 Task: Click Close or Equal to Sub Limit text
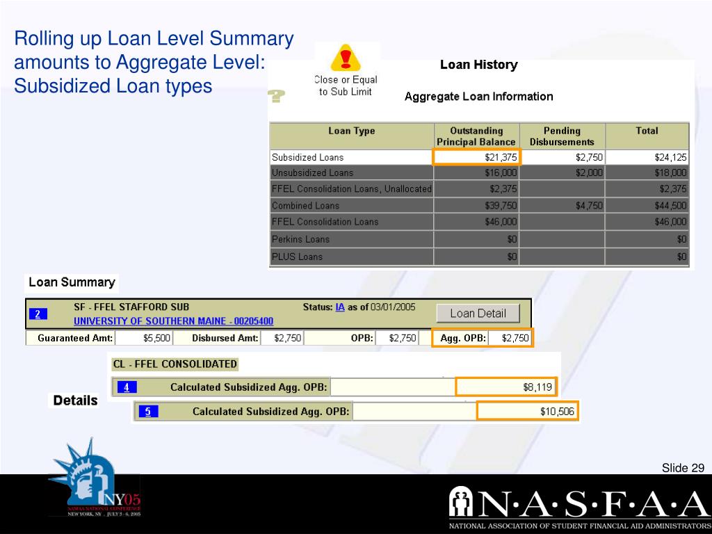346,86
